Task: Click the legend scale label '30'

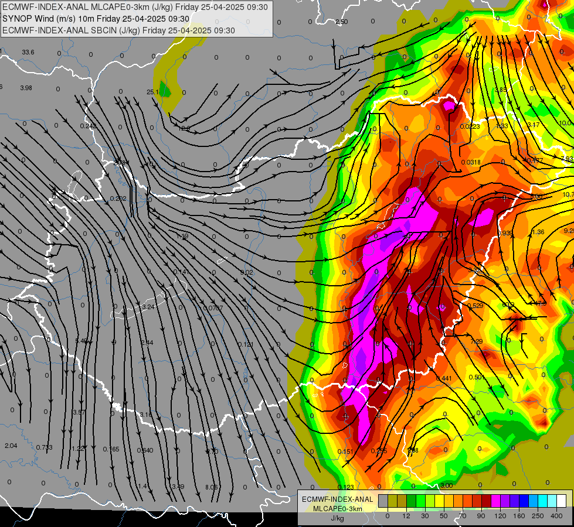Action: 424,516
